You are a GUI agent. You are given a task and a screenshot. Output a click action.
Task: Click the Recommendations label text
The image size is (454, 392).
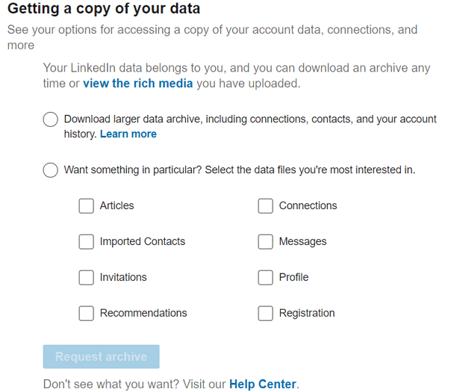[143, 313]
